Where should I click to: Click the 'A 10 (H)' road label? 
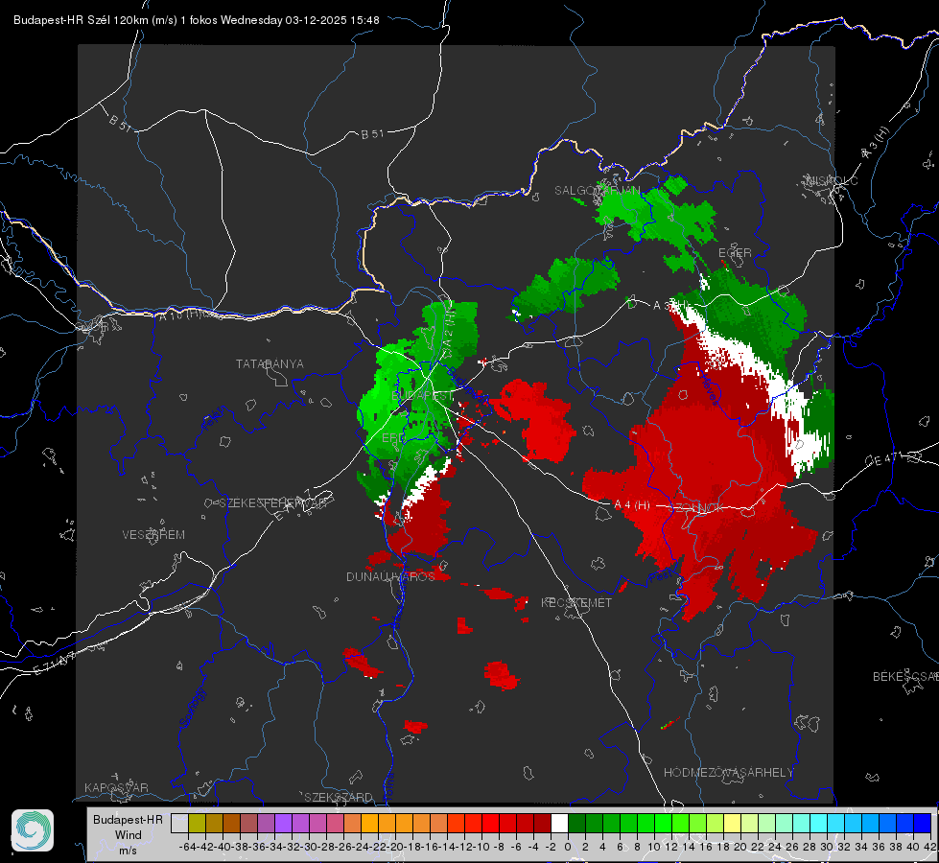coord(179,314)
